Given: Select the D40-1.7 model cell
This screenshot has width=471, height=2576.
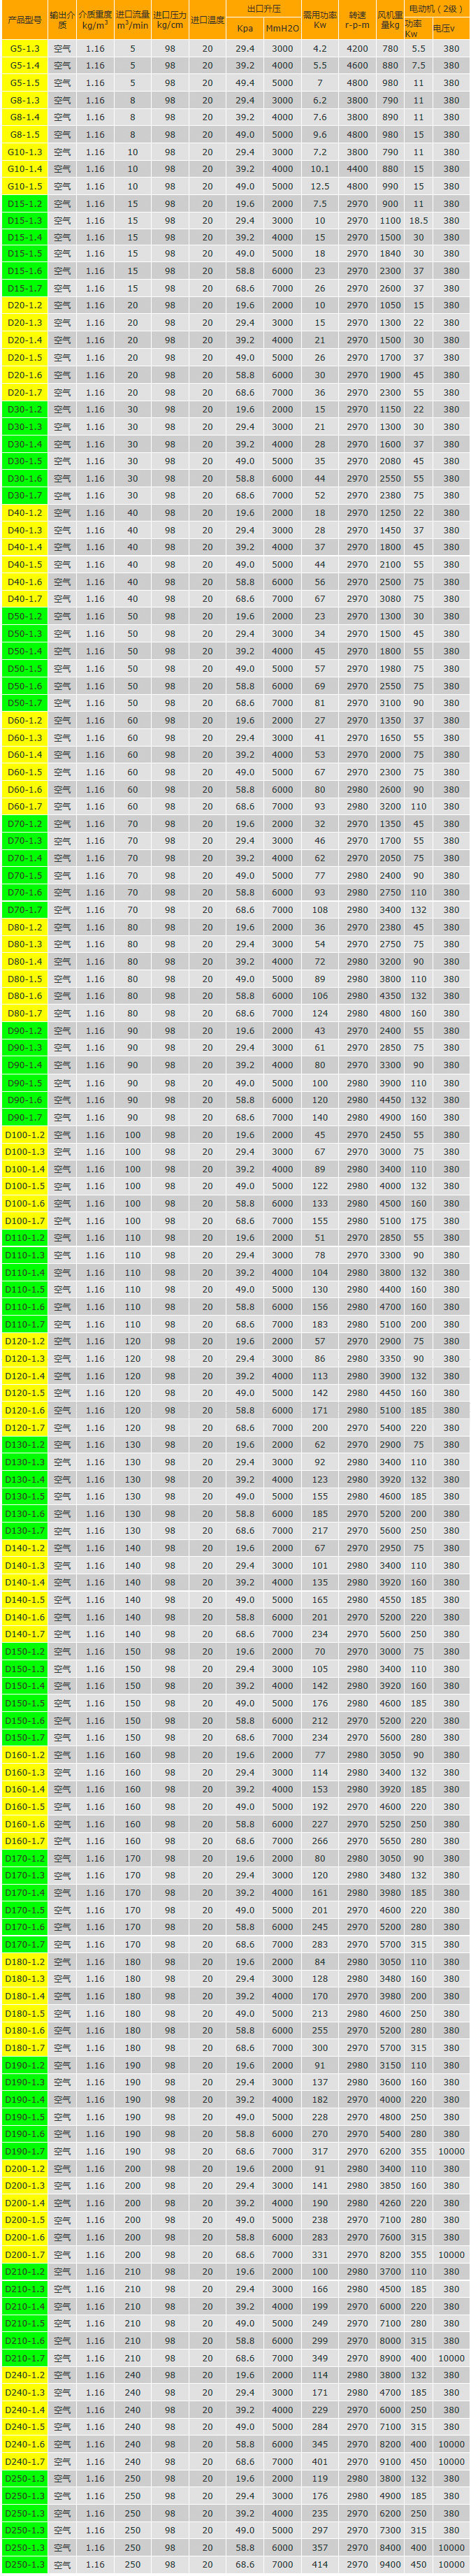Looking at the screenshot, I should pos(25,599).
